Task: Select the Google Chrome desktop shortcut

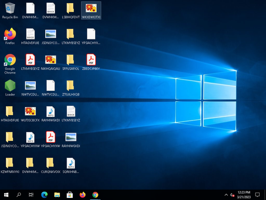Action: coord(10,64)
